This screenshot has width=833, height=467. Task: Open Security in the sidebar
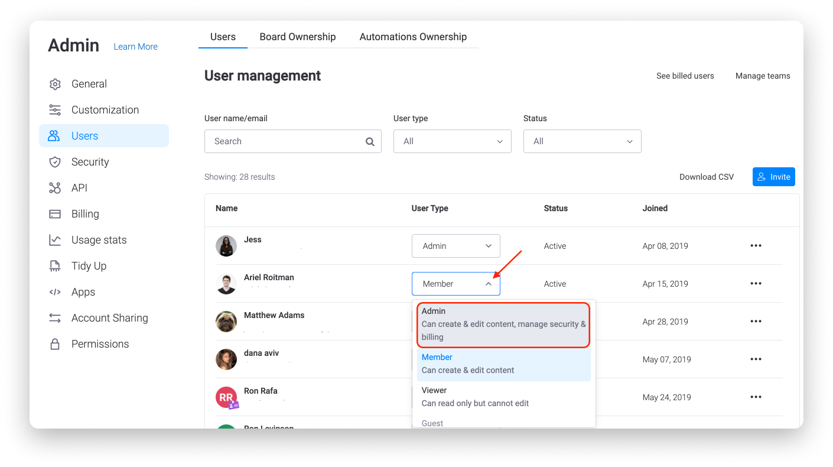point(104,162)
